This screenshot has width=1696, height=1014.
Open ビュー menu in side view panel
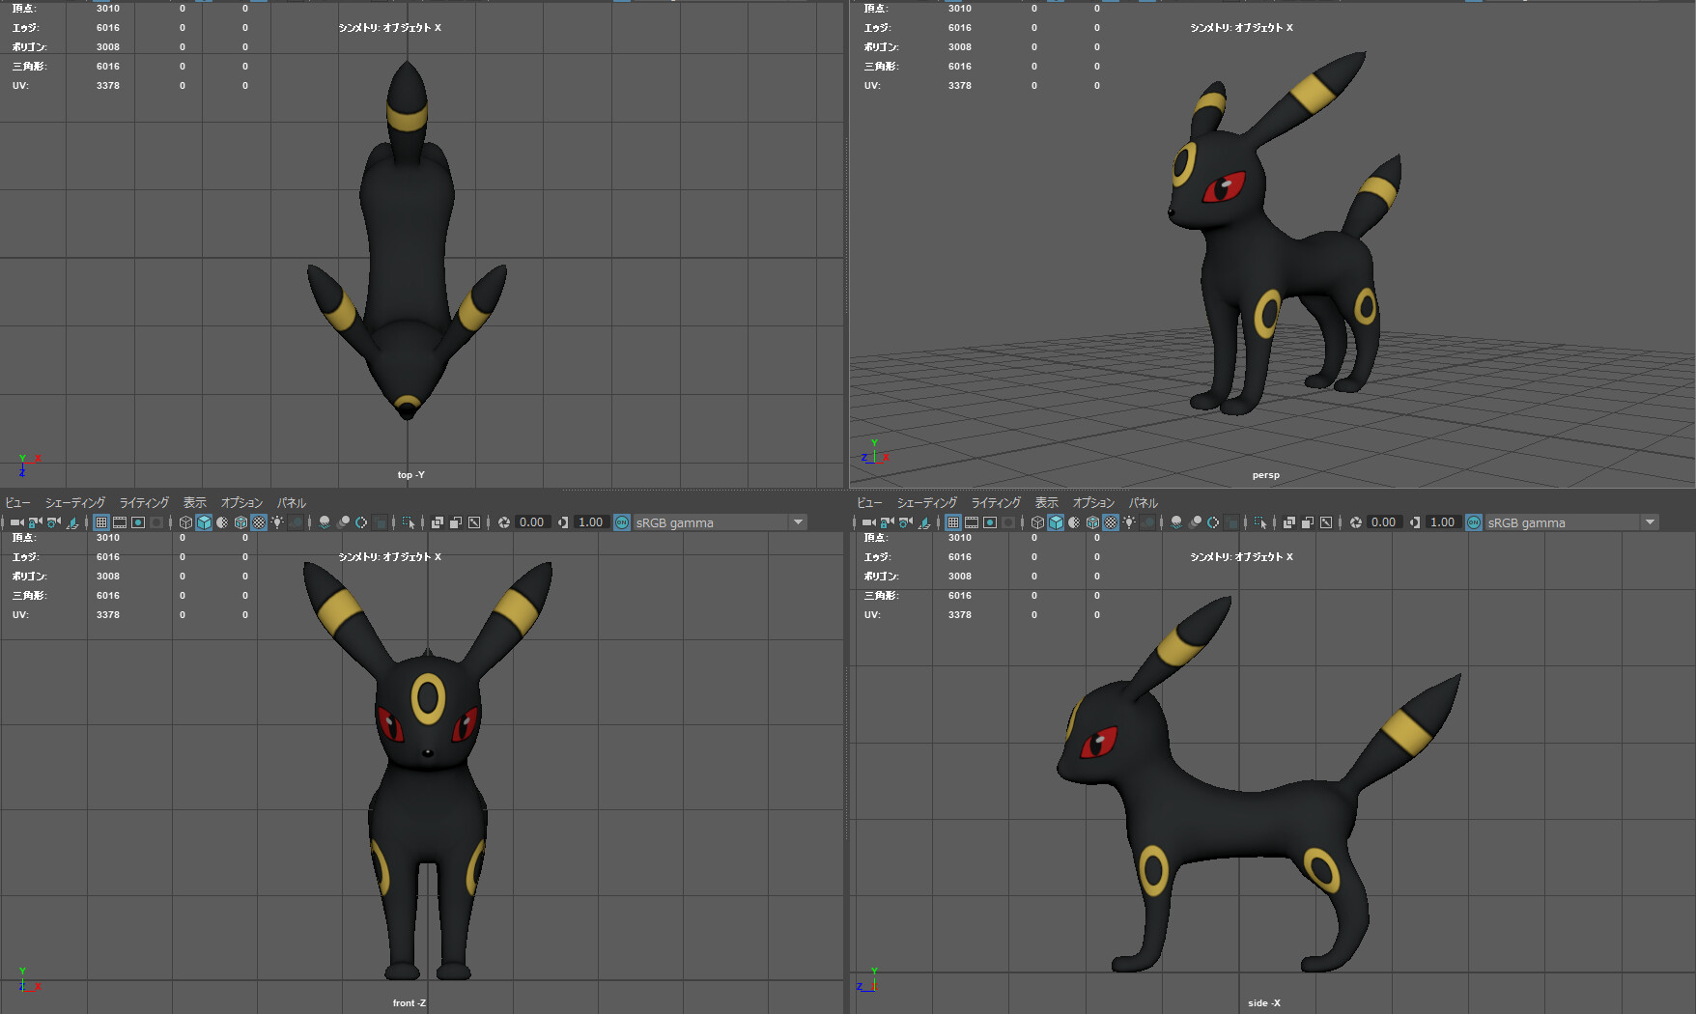869,503
